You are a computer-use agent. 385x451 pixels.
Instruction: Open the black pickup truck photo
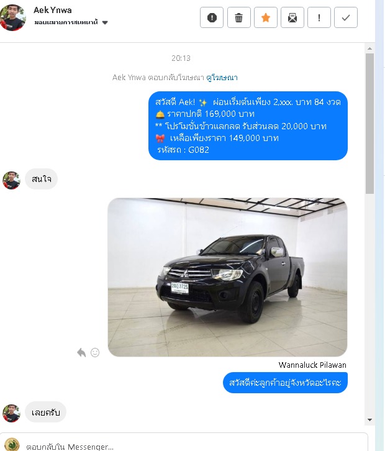click(227, 277)
